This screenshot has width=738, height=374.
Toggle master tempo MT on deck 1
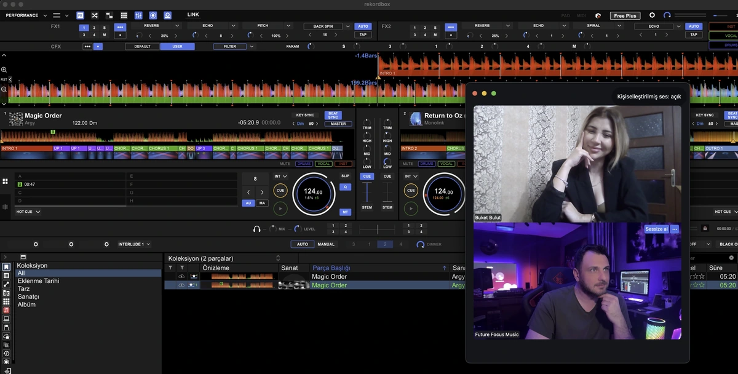pos(345,212)
